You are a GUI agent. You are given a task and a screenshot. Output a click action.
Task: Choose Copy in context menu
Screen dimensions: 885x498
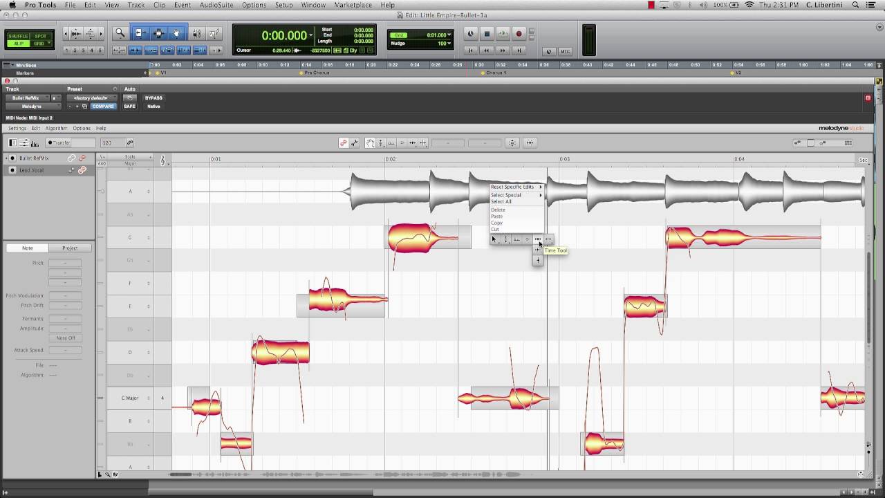click(x=496, y=223)
